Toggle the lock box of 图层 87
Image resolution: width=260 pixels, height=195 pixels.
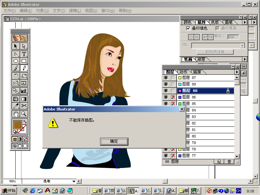pos(173,78)
